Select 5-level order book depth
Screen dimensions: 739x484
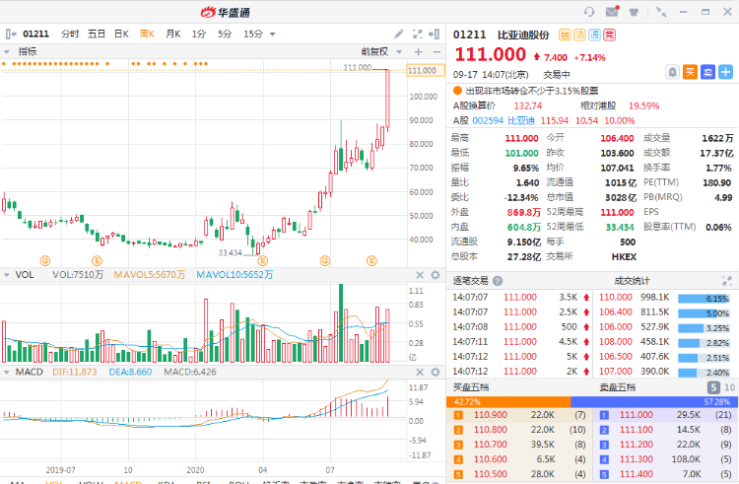pos(713,387)
